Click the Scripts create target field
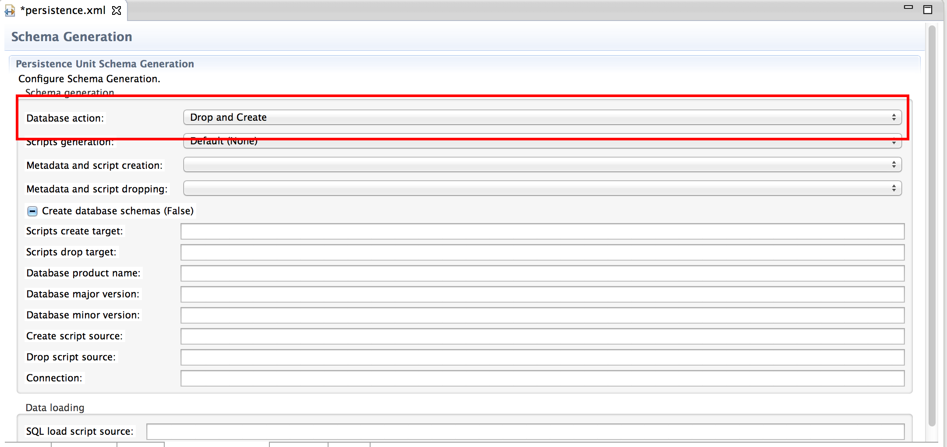The width and height of the screenshot is (947, 447). point(542,231)
